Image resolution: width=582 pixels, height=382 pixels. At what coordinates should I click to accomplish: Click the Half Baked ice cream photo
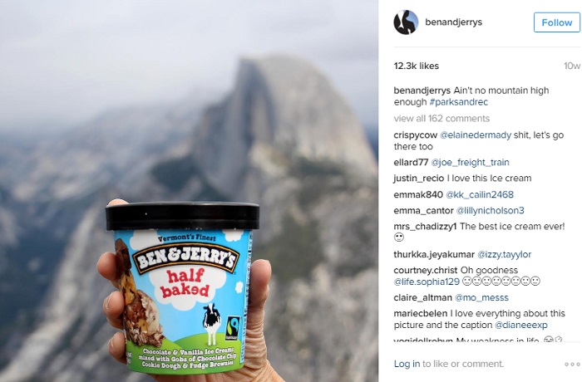(189, 191)
